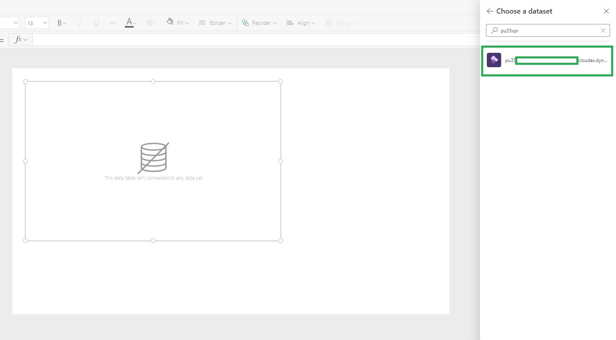Go back from Choose a dataset
This screenshot has width=616, height=340.
pos(490,11)
